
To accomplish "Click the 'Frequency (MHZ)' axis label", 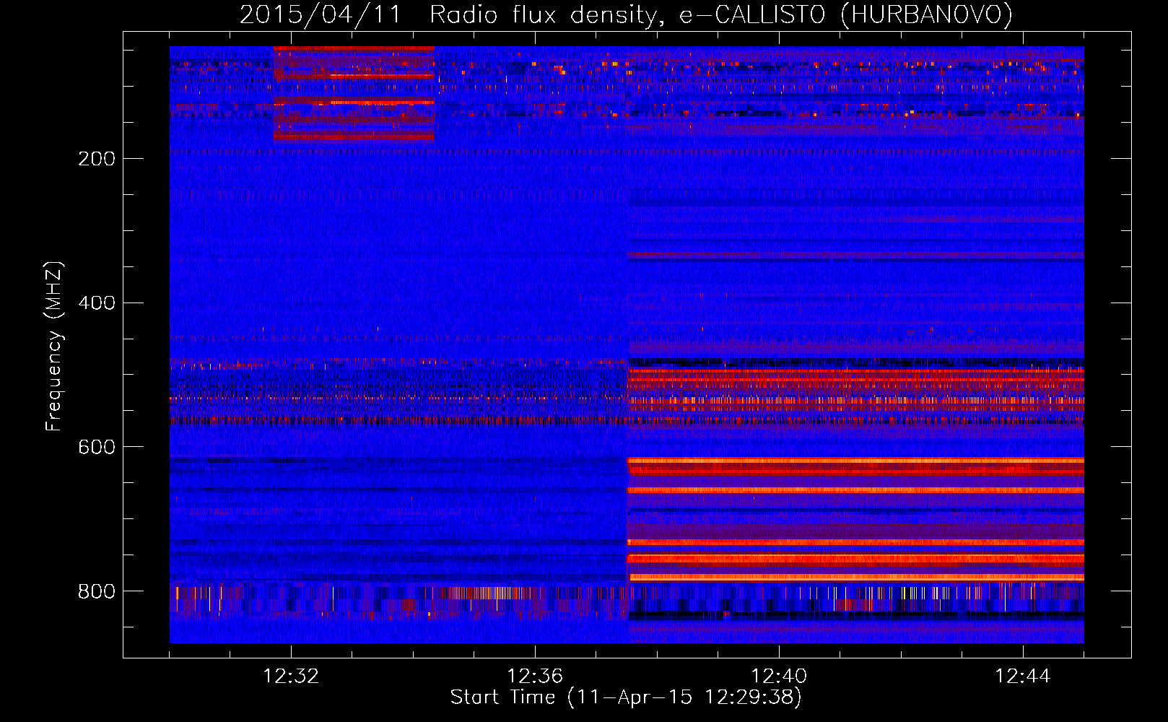I will click(x=54, y=347).
